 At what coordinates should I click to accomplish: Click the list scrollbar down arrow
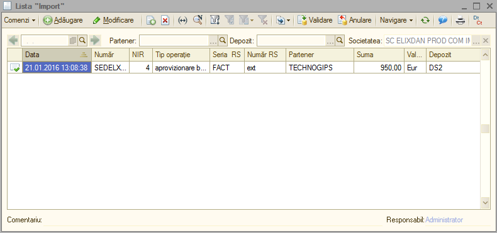click(x=485, y=202)
